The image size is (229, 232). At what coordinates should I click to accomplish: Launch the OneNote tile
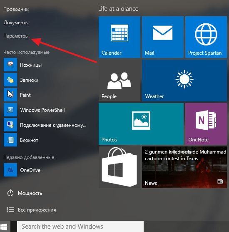pos(206,124)
